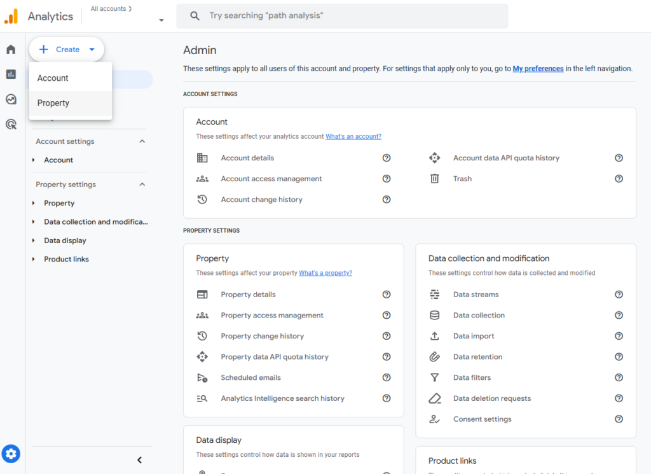The height and width of the screenshot is (474, 651).
Task: Expand Product links in the sidebar
Action: [34, 259]
